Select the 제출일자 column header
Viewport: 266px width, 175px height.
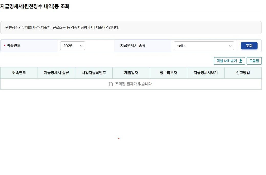point(131,73)
